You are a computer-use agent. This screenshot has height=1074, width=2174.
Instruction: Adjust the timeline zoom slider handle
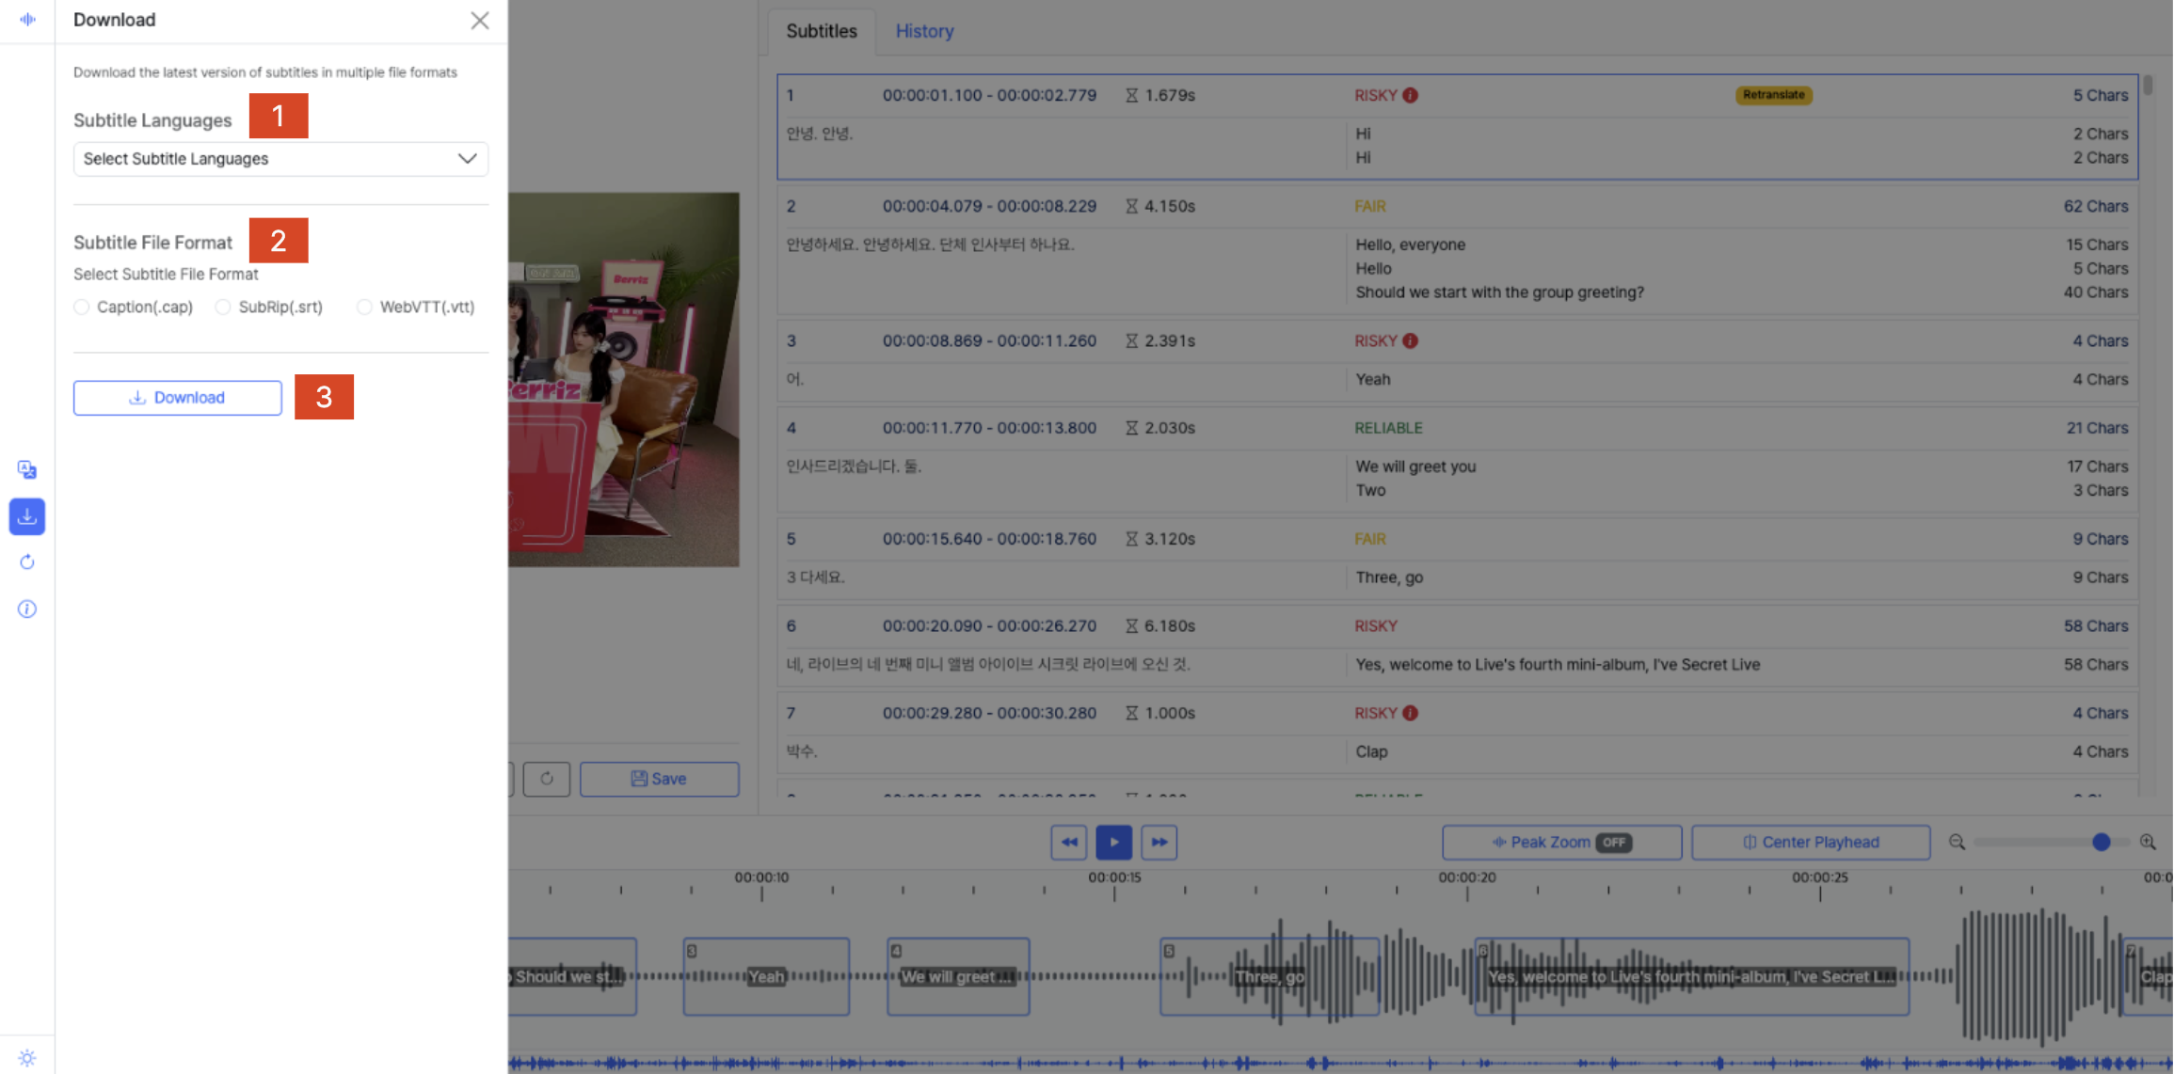2101,842
